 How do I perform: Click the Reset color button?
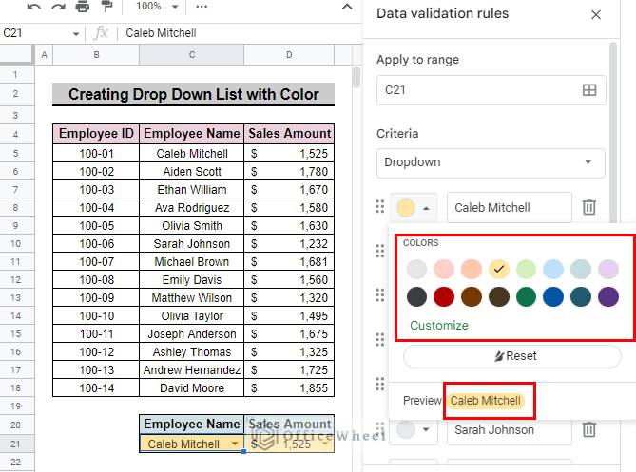[x=512, y=356]
